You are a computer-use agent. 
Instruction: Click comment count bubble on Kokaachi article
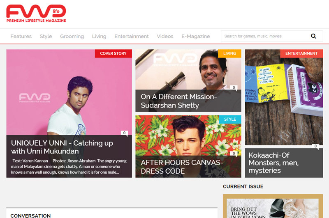pyautogui.click(x=315, y=146)
